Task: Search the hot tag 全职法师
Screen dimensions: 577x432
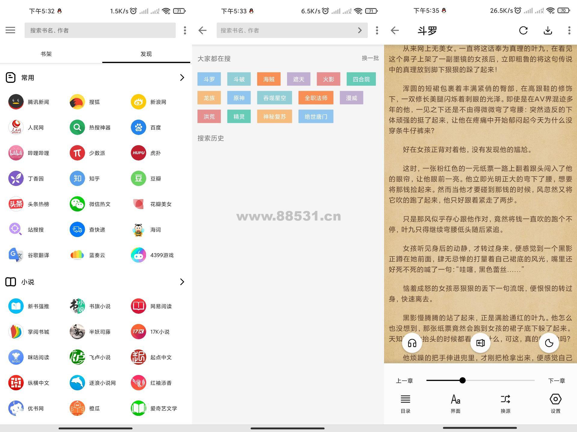Action: pyautogui.click(x=316, y=98)
